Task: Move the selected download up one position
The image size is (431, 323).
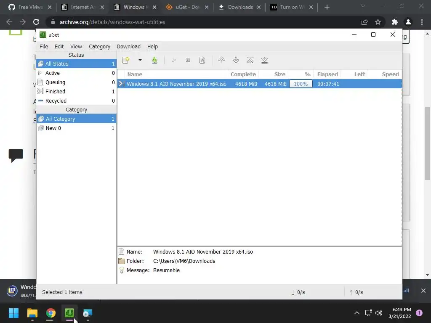Action: click(x=221, y=60)
